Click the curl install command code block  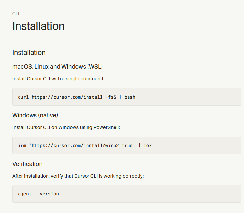click(x=127, y=97)
